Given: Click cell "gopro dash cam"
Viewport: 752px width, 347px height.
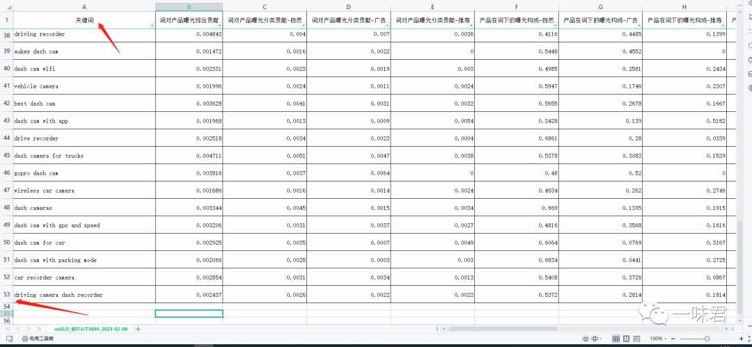Looking at the screenshot, I should tap(84, 172).
